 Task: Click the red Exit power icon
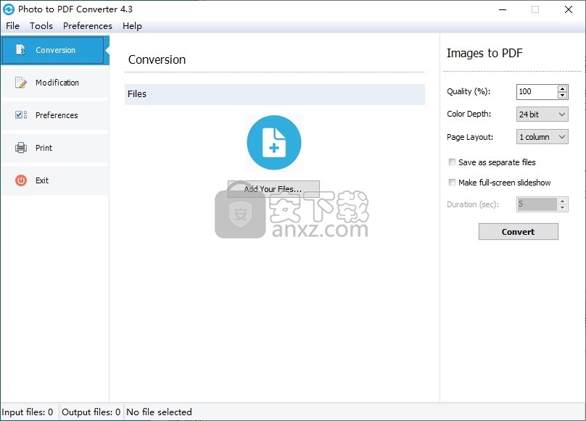(x=21, y=180)
